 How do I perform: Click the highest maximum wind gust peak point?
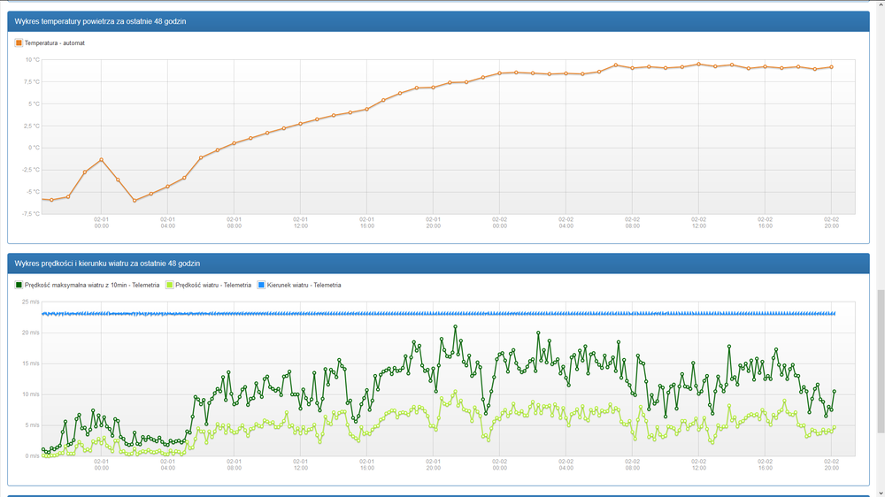pos(456,326)
